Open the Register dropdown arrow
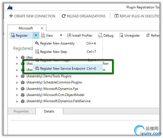This screenshot has height=138, width=163. (x=36, y=35)
